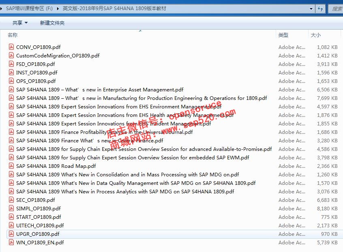
Task: Click PDF icon of Finance Profitability Analysis file
Action: click(11, 132)
